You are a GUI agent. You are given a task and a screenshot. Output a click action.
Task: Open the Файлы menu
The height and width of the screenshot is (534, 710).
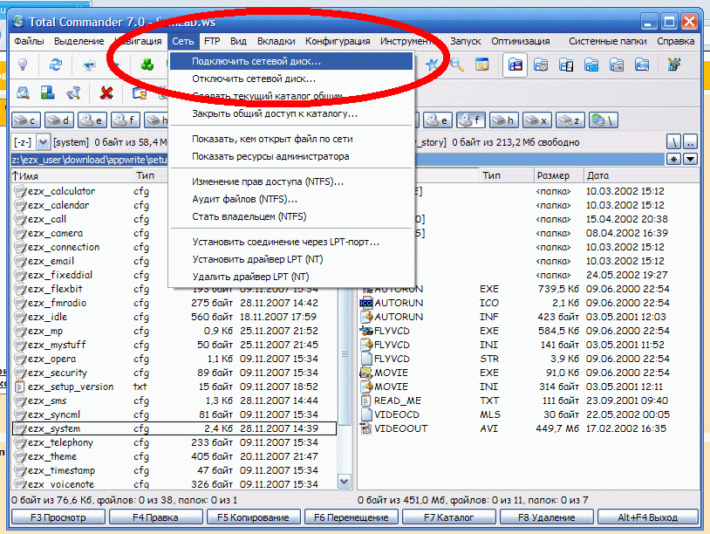(29, 41)
